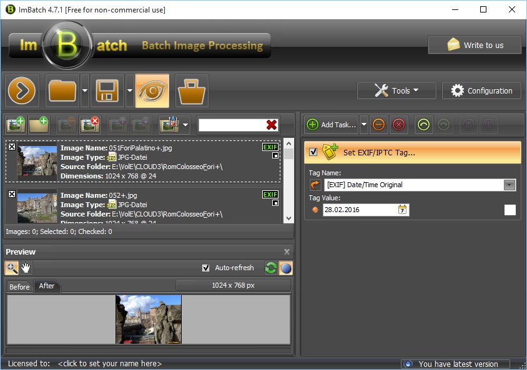
Task: Refresh preview with green arrows icon
Action: tap(271, 268)
